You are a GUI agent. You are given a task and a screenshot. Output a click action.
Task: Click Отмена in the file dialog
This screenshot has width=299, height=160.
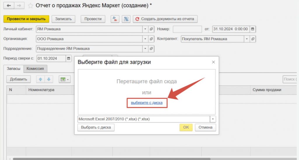coord(205,127)
